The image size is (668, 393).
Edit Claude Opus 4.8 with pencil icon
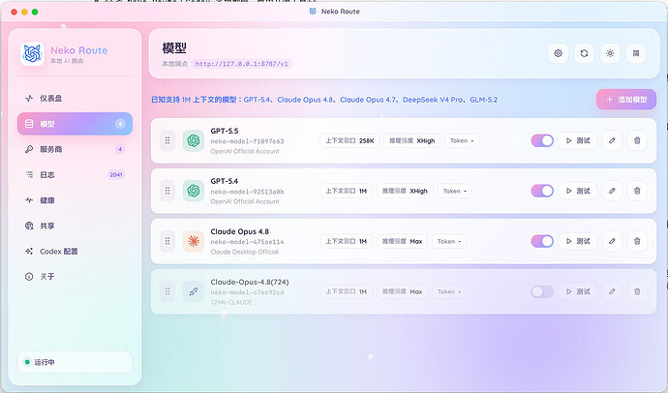[x=612, y=241]
